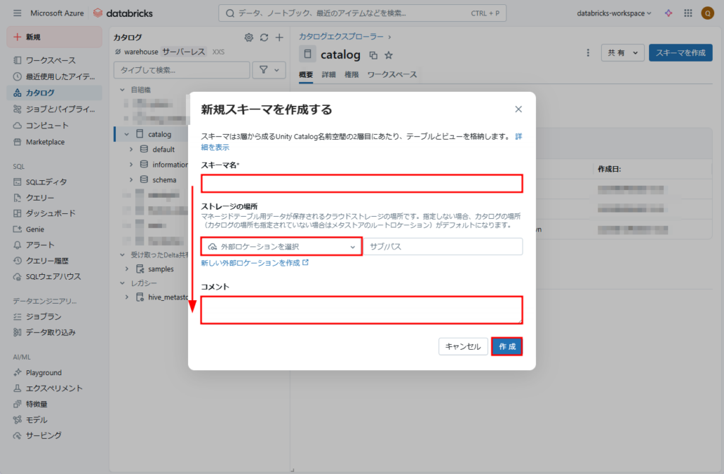Collapse the Legacy section

(122, 283)
